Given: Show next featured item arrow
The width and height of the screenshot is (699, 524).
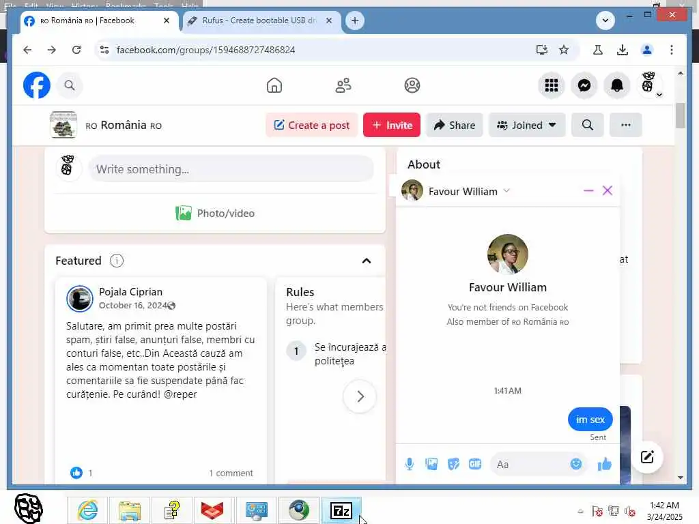Looking at the screenshot, I should [360, 396].
